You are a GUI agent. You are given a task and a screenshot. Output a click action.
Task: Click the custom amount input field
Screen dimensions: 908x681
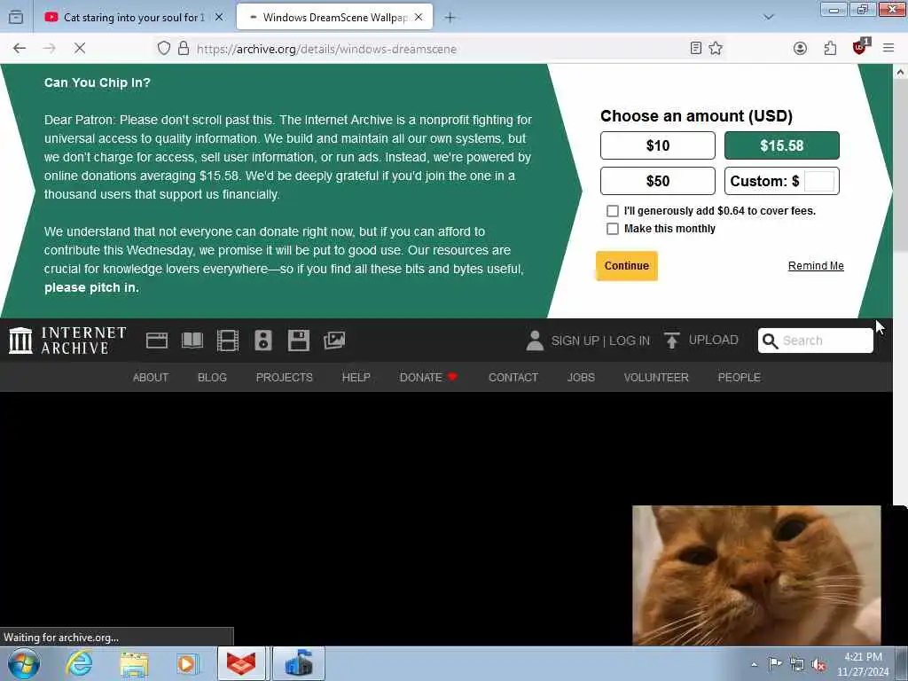(x=819, y=181)
